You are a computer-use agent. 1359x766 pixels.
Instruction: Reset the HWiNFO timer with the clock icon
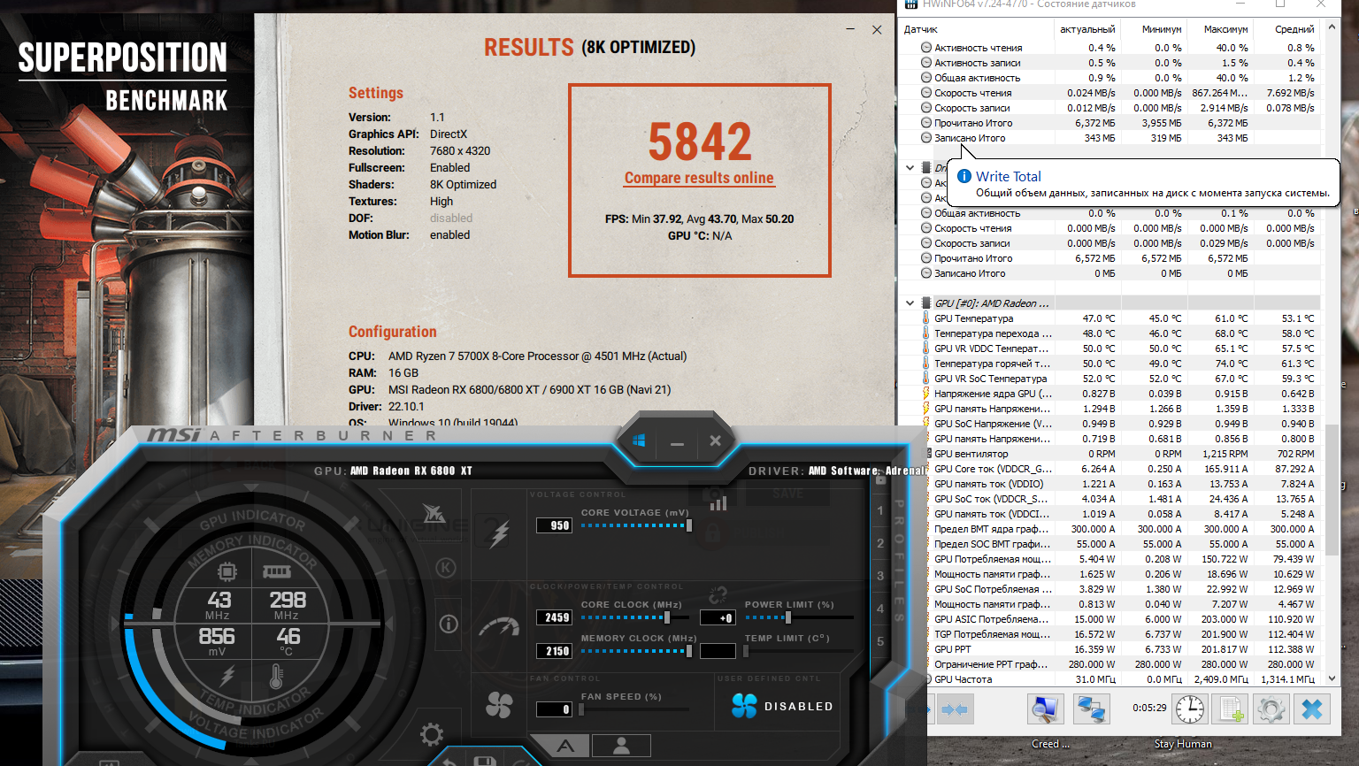pyautogui.click(x=1190, y=709)
